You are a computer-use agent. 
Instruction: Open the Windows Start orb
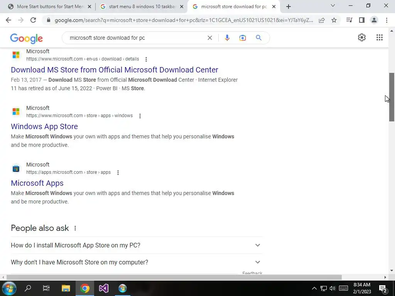click(x=9, y=288)
